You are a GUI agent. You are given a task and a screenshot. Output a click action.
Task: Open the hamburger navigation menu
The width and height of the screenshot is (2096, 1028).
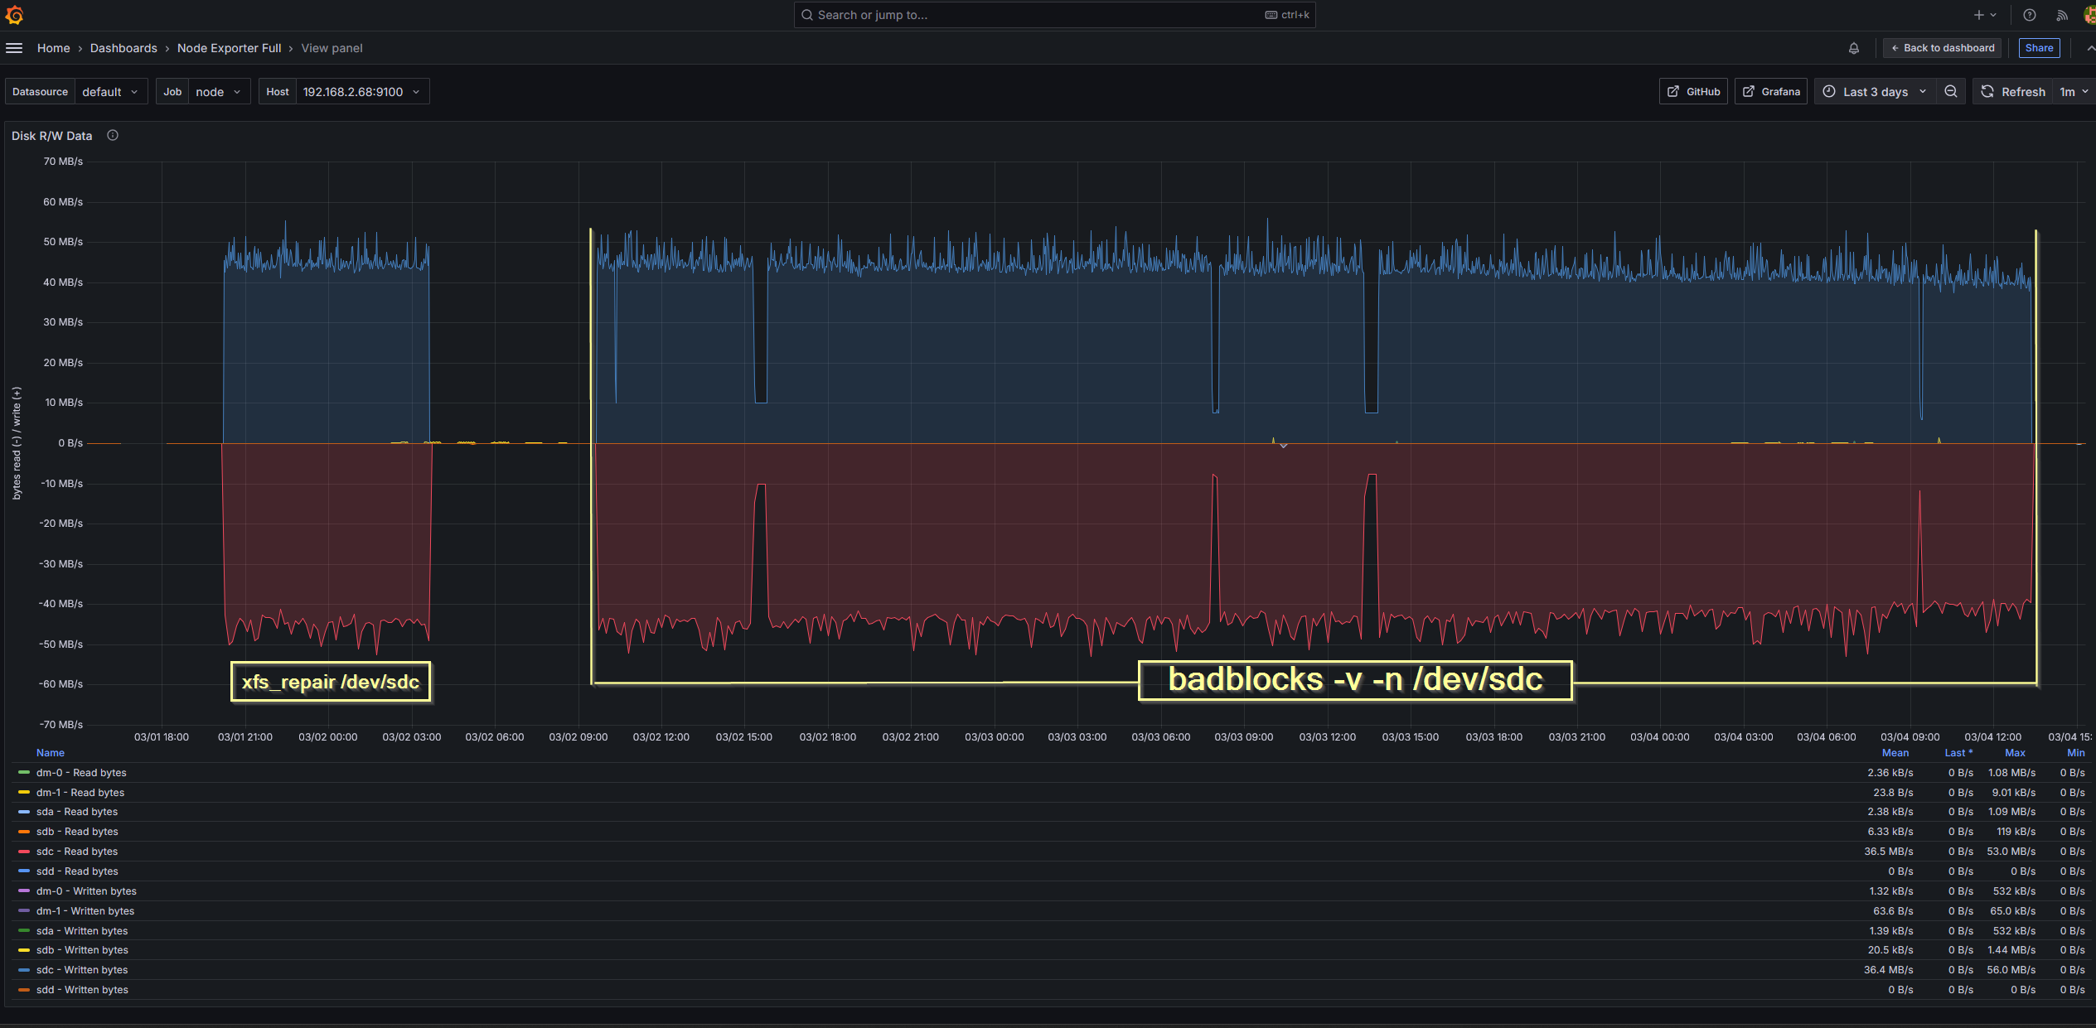14,48
